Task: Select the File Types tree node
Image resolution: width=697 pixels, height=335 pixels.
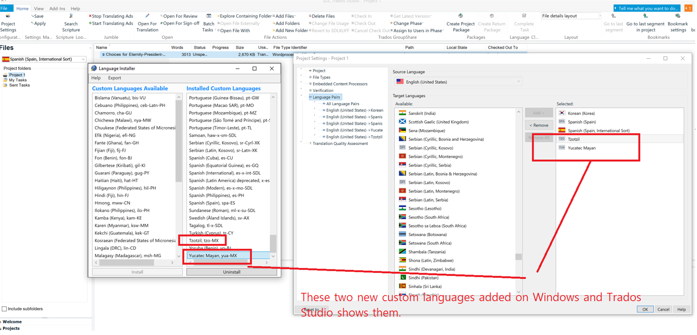Action: point(321,78)
